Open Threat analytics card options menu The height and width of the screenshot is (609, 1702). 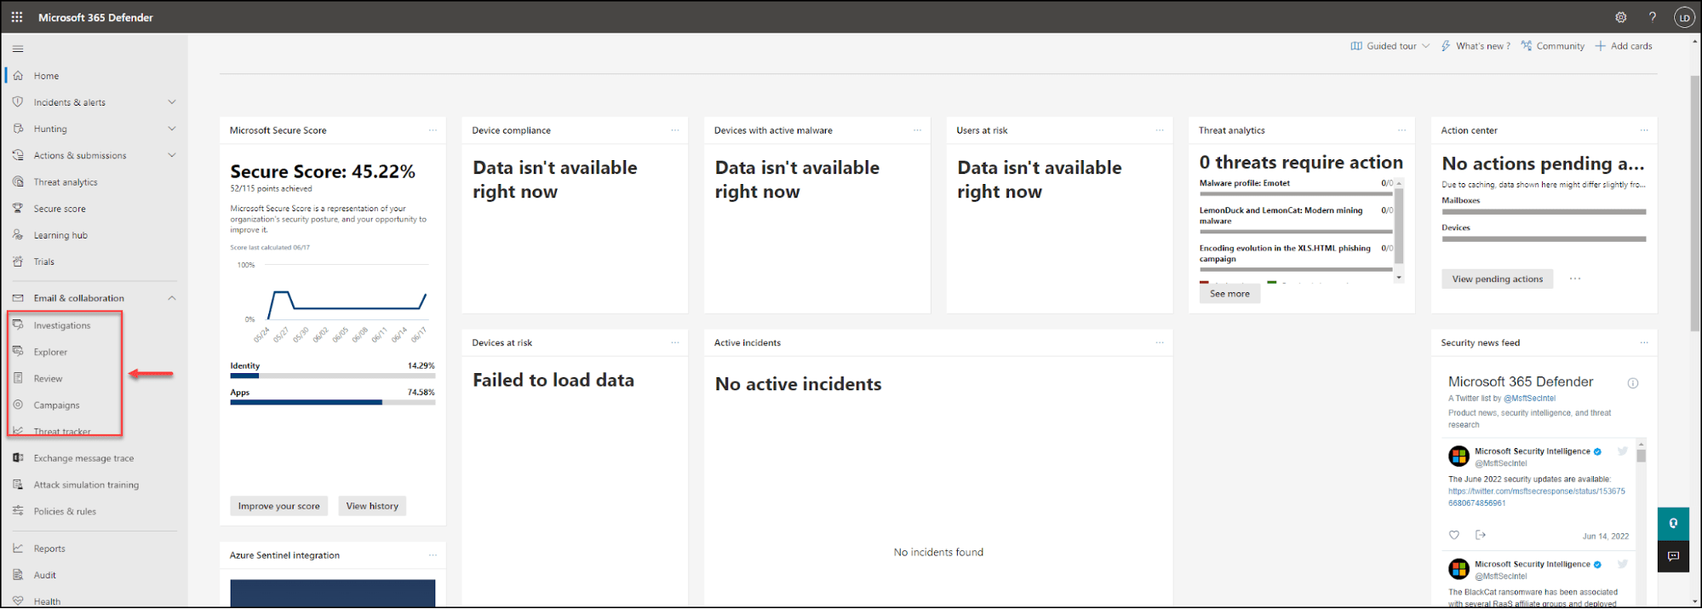click(1401, 130)
